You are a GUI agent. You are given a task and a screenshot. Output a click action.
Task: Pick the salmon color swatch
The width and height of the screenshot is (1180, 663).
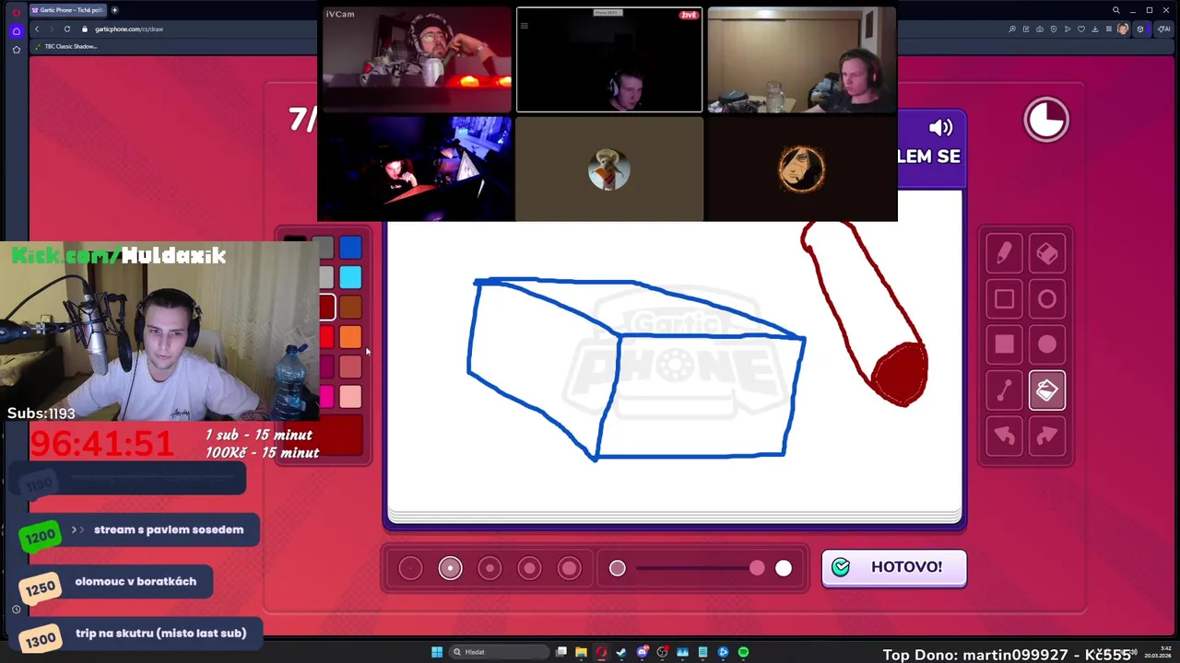[350, 366]
